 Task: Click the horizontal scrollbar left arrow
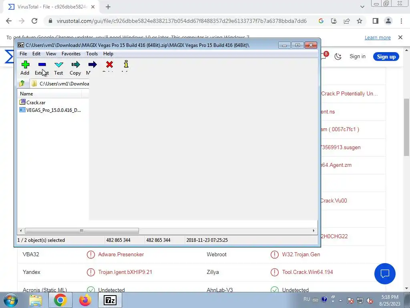(21, 231)
